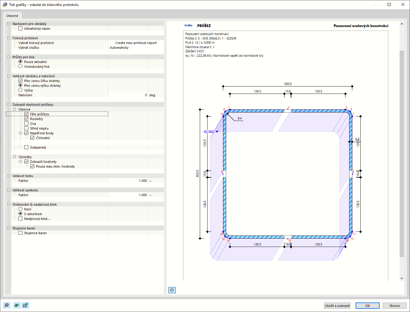This screenshot has height=312, width=410.
Task: Toggle the Zobrazit hodnoty checkbox
Action: tap(26, 162)
